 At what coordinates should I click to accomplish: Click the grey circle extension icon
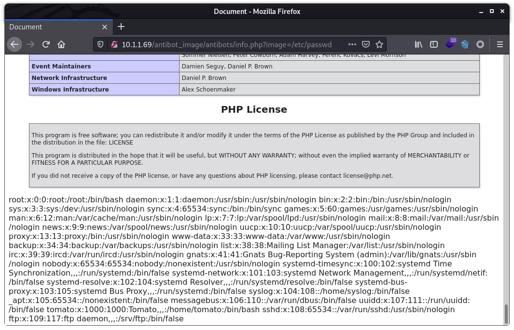pos(480,44)
